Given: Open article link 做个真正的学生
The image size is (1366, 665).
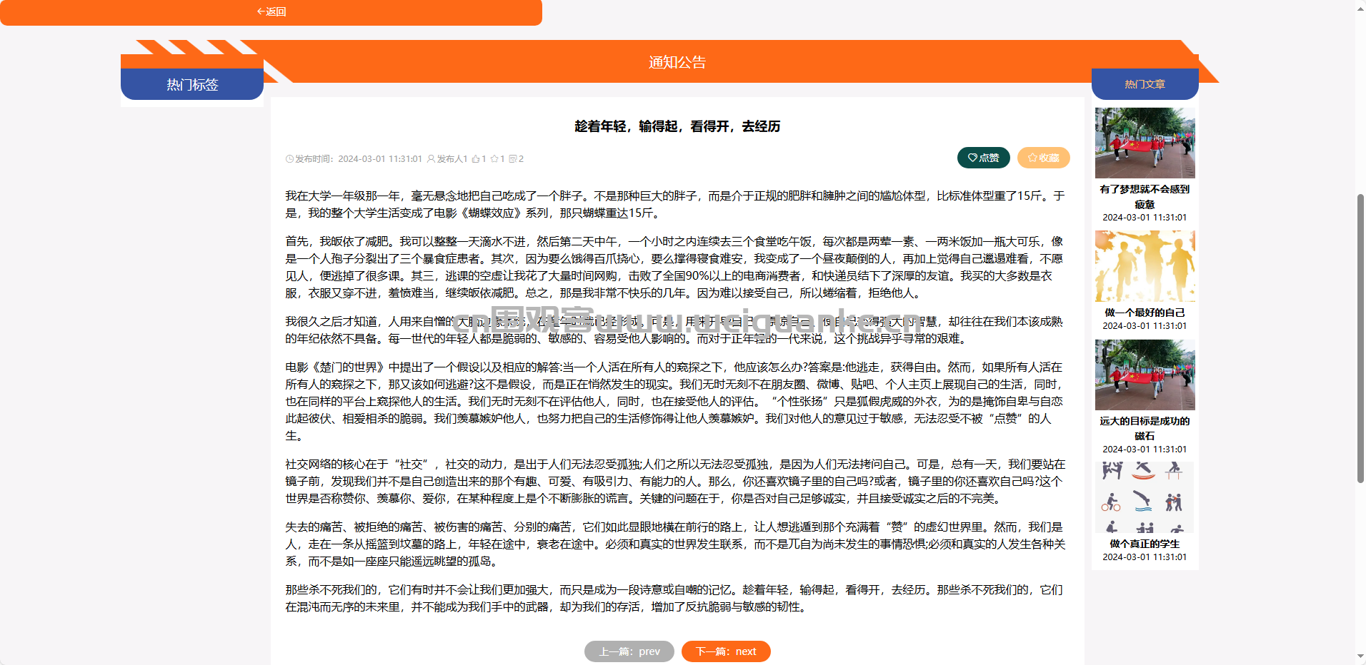Looking at the screenshot, I should coord(1145,544).
